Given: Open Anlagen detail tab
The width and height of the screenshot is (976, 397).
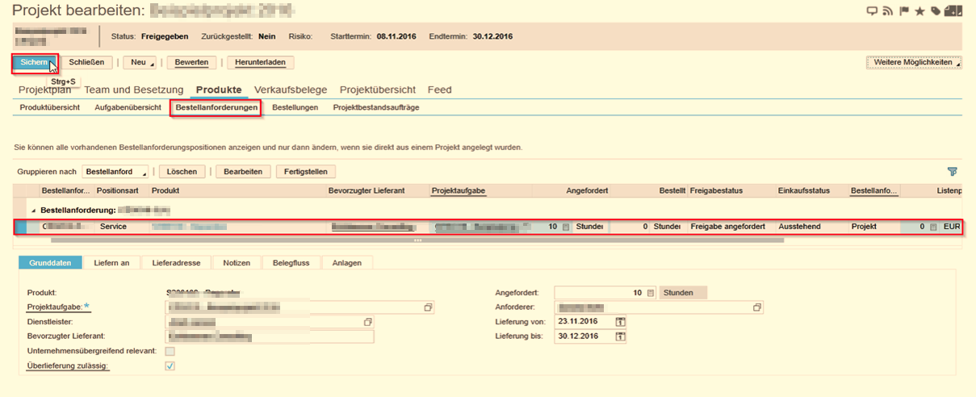Looking at the screenshot, I should coord(346,262).
